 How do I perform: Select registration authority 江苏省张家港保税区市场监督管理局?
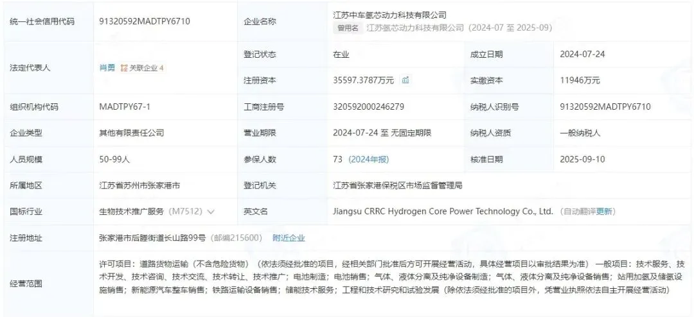(398, 185)
